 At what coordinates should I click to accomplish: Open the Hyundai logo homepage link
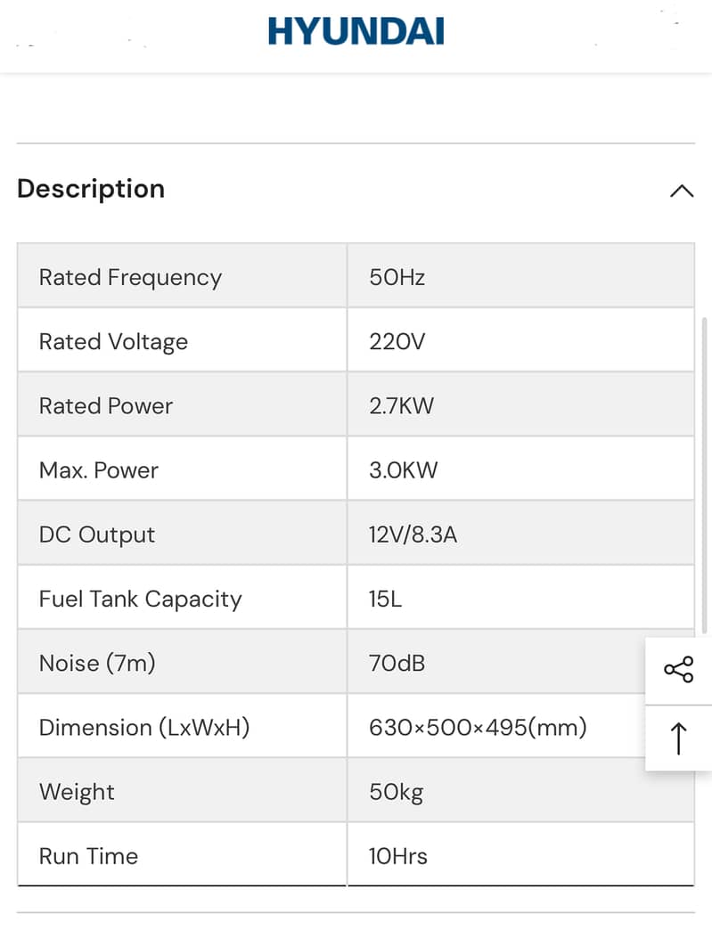click(356, 31)
